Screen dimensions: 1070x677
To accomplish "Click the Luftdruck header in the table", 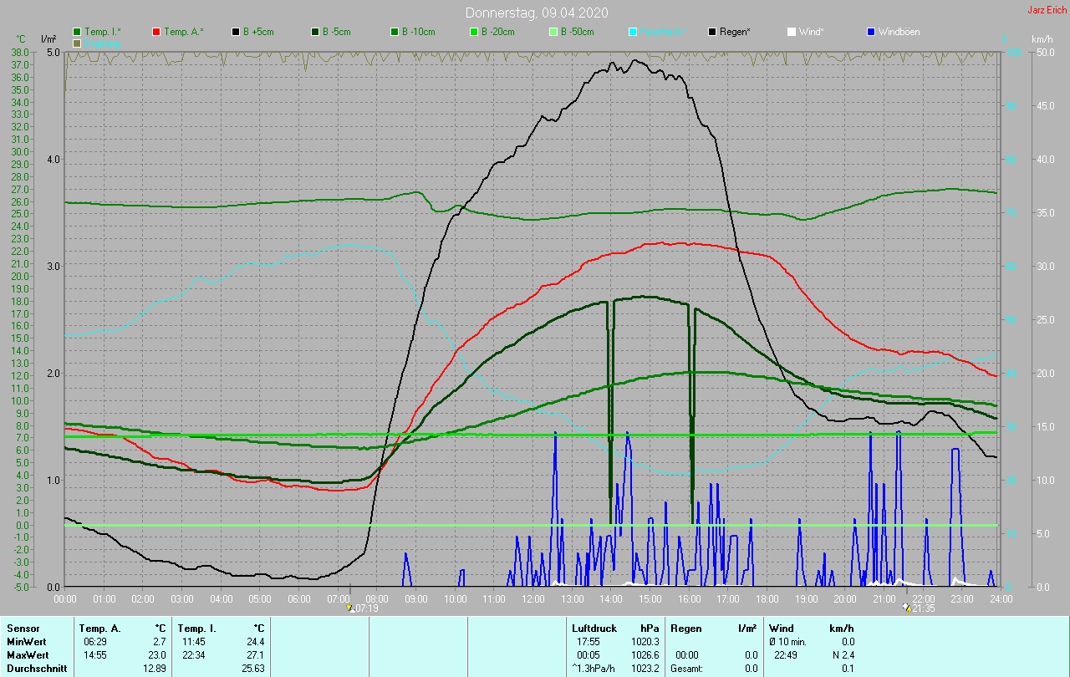I will pos(594,628).
